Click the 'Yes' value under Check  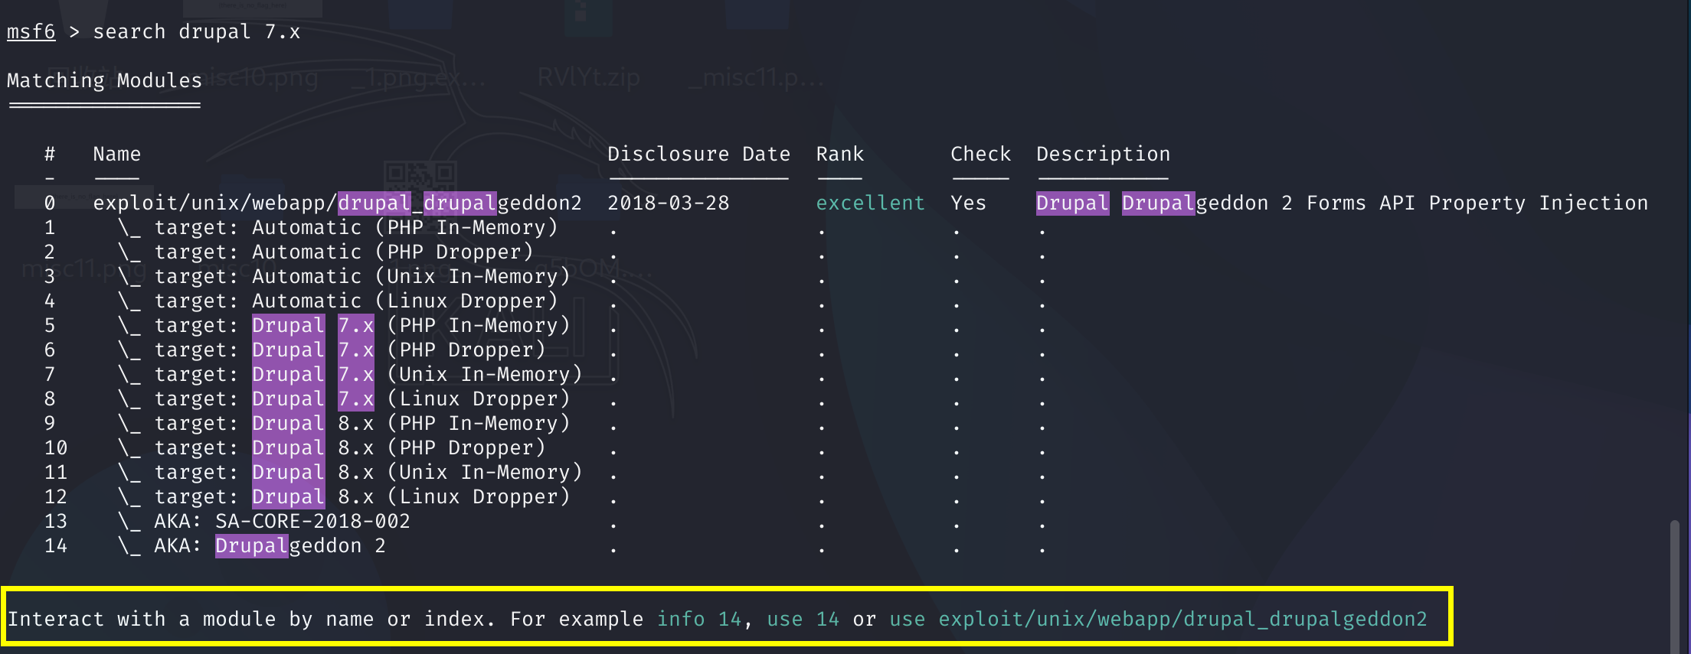(x=968, y=203)
